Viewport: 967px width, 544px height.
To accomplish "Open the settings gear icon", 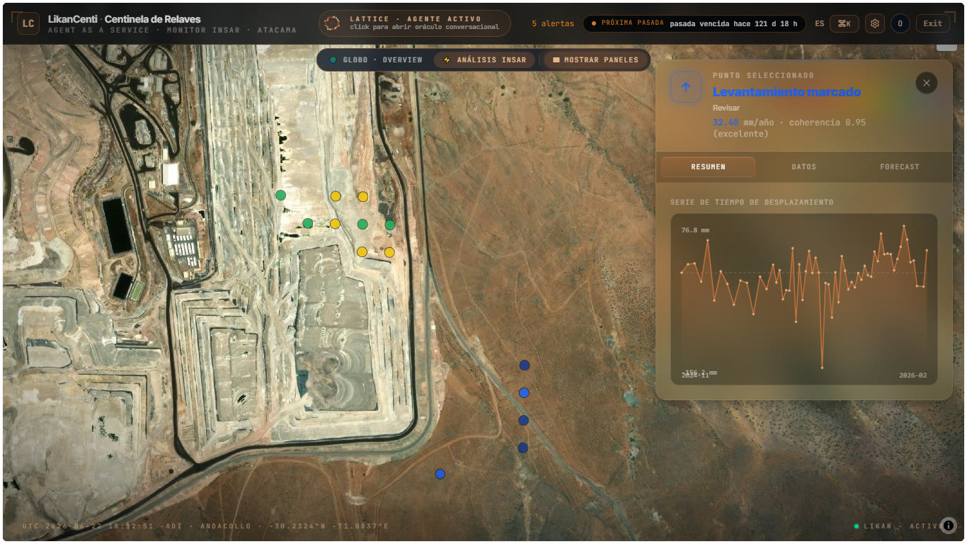I will pos(875,23).
